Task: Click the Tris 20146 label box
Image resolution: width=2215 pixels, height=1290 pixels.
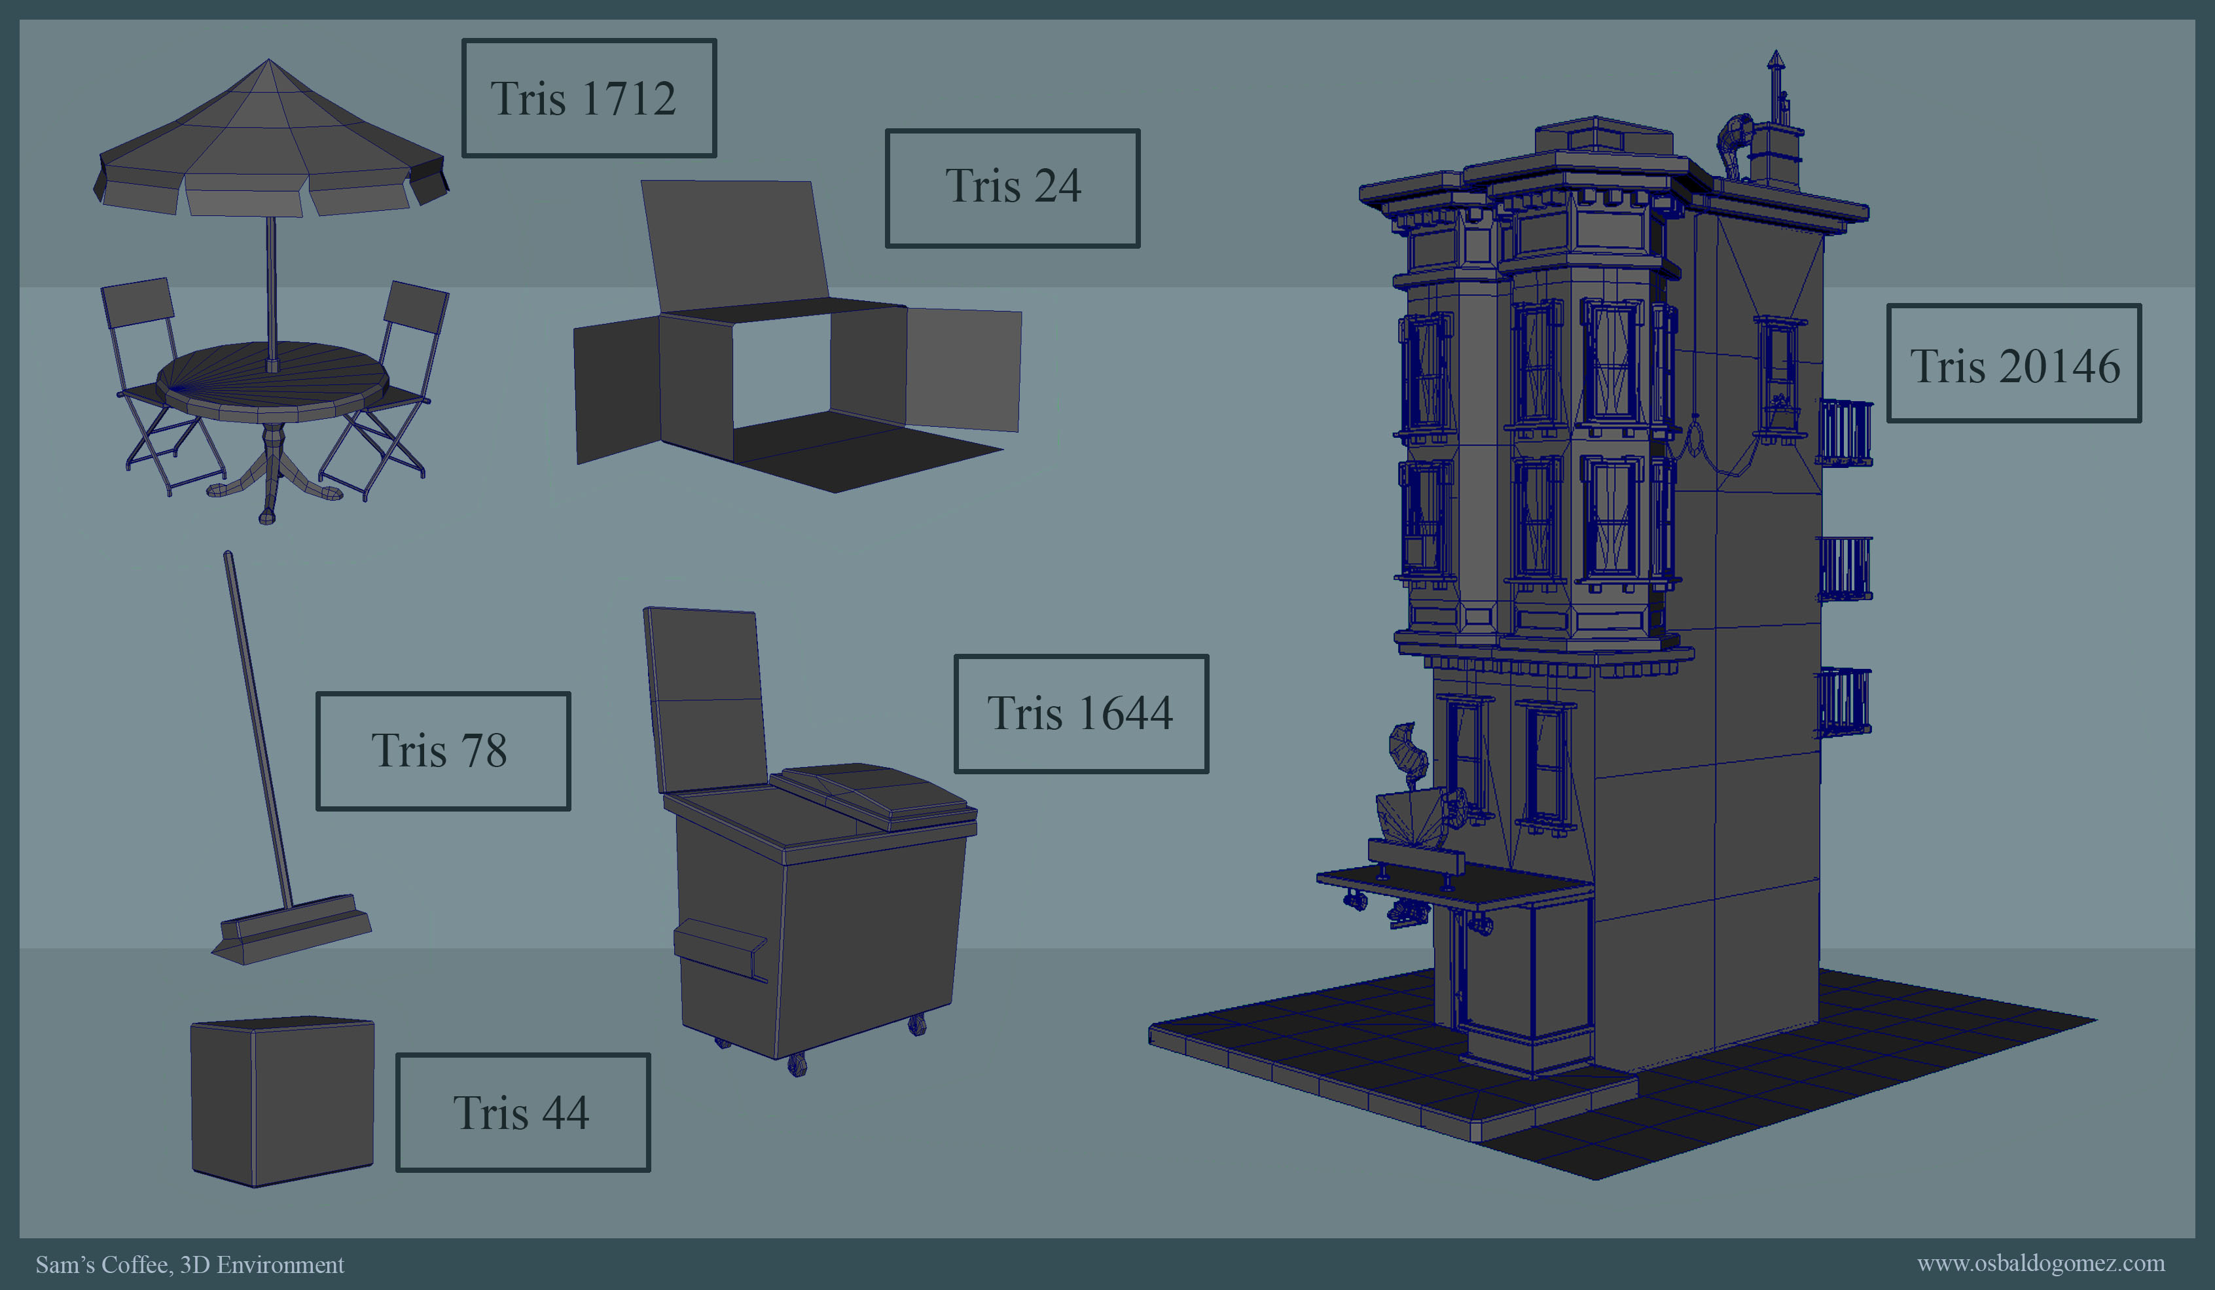Action: pos(2013,364)
